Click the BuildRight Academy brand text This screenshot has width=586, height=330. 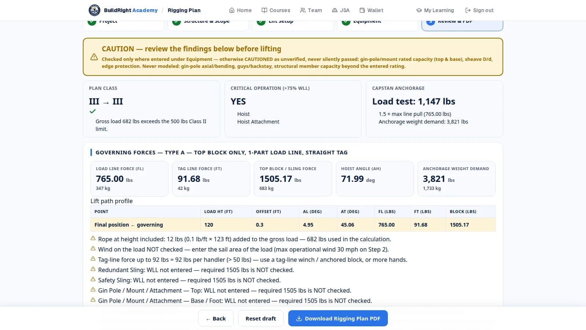click(x=131, y=10)
